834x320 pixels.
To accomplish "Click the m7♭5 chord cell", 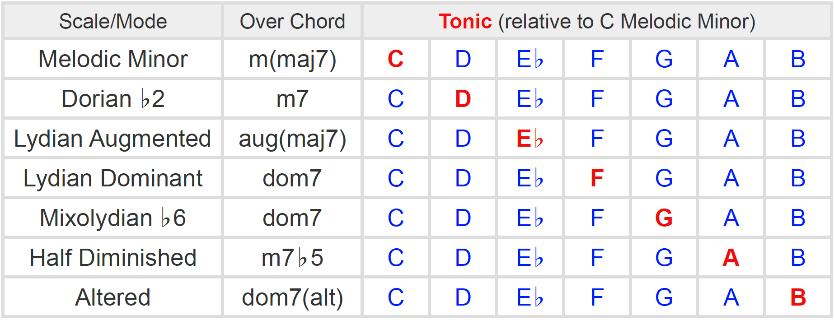I will tap(292, 258).
